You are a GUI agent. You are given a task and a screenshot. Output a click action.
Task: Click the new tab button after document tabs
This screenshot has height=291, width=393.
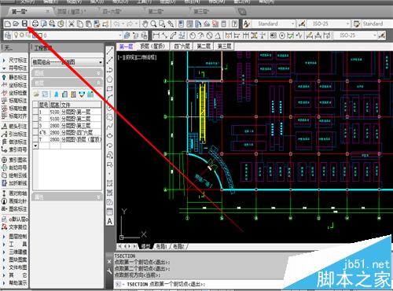[x=242, y=12]
